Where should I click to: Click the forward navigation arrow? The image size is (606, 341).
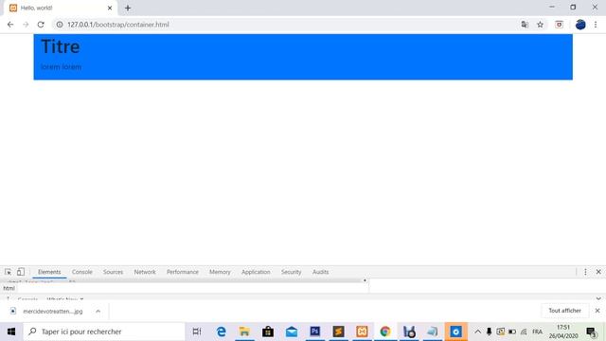tap(26, 25)
